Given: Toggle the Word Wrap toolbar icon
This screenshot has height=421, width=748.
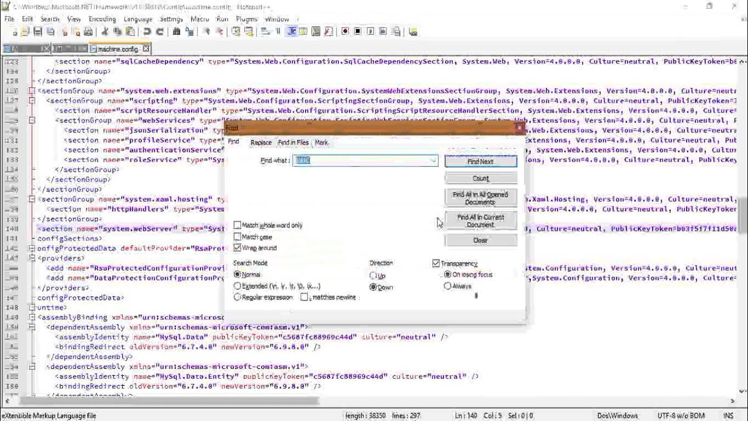Looking at the screenshot, I should (x=264, y=32).
